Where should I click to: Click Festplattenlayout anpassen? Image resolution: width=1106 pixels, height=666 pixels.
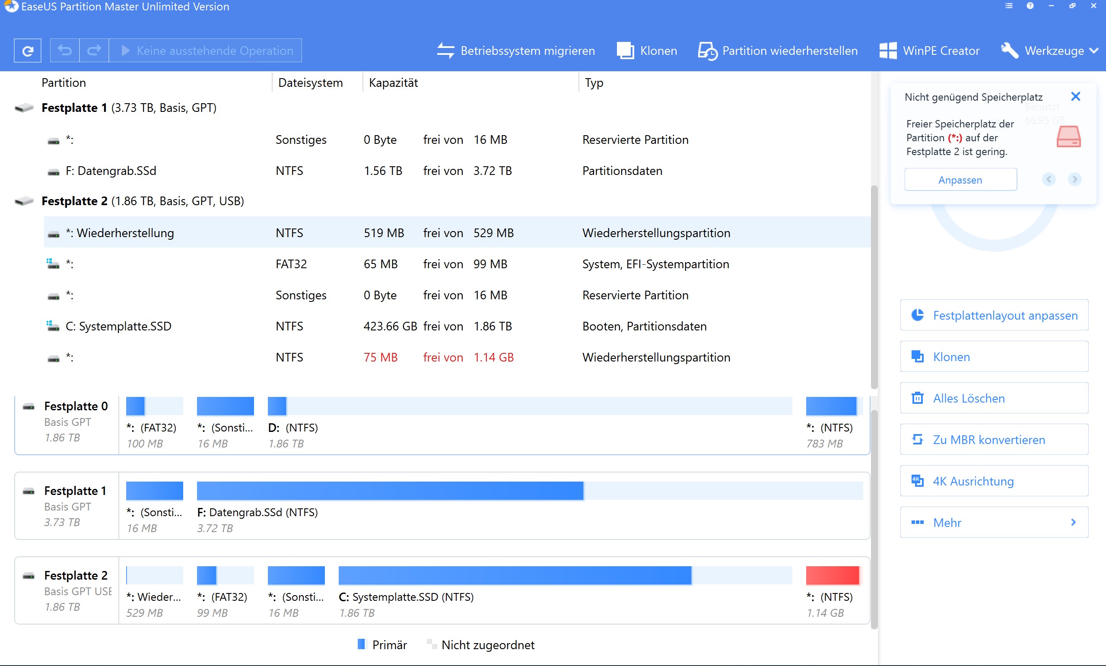coord(994,315)
